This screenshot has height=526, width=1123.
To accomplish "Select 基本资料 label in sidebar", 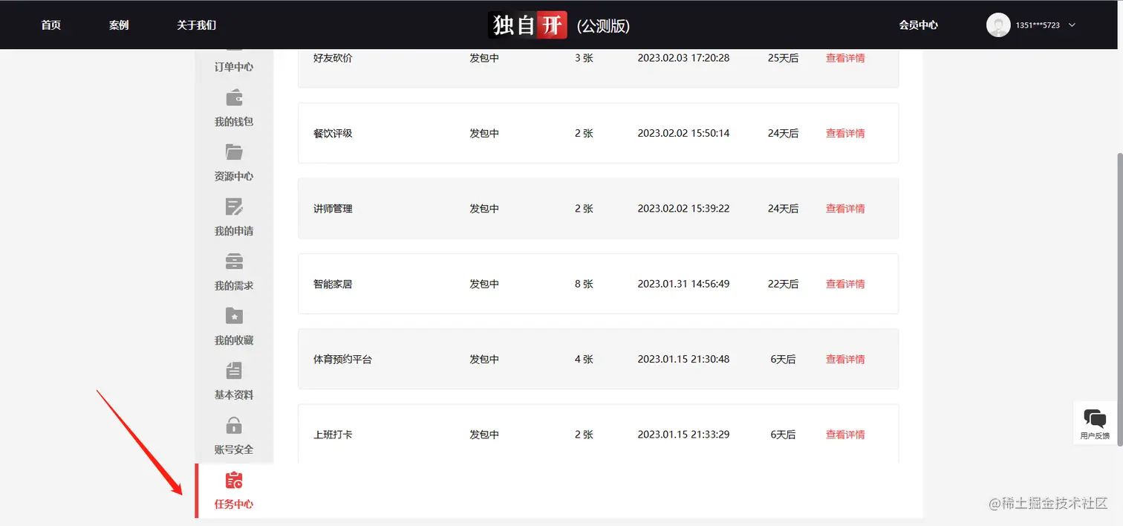I will [234, 394].
